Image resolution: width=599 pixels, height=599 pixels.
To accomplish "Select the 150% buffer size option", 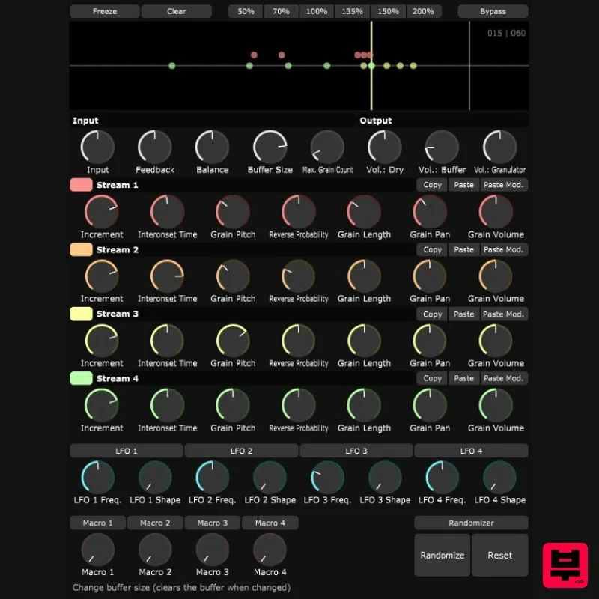I will [388, 11].
